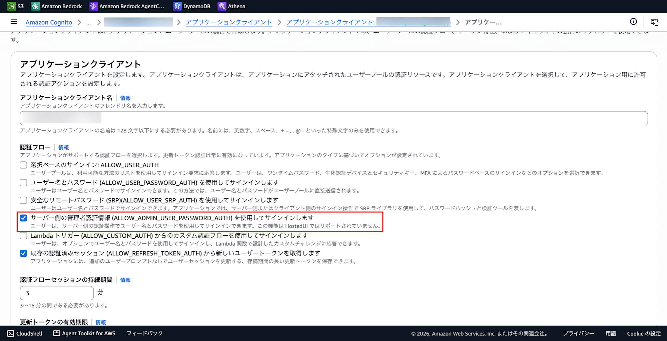This screenshot has height=341, width=667.
Task: Go to Amazon Cognito breadcrumb
Action: coord(49,22)
